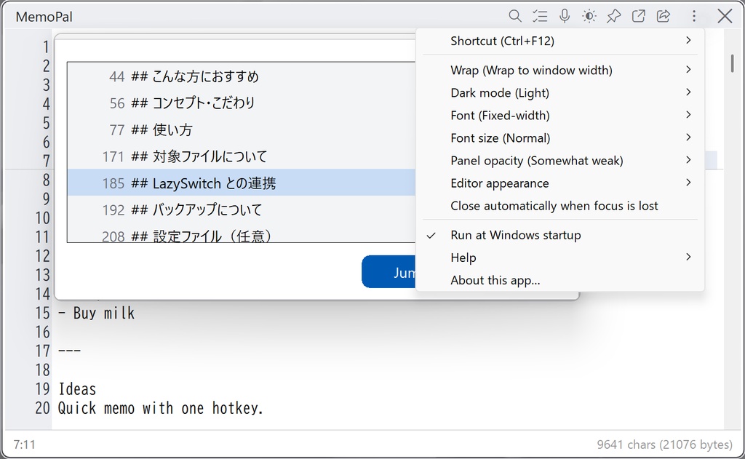Image resolution: width=745 pixels, height=459 pixels.
Task: Click the share icon in title bar
Action: pyautogui.click(x=664, y=16)
